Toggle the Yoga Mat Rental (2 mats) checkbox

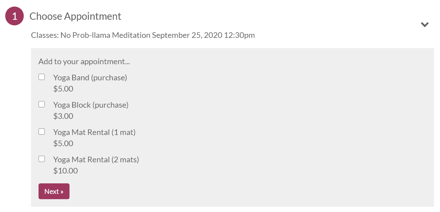[42, 159]
